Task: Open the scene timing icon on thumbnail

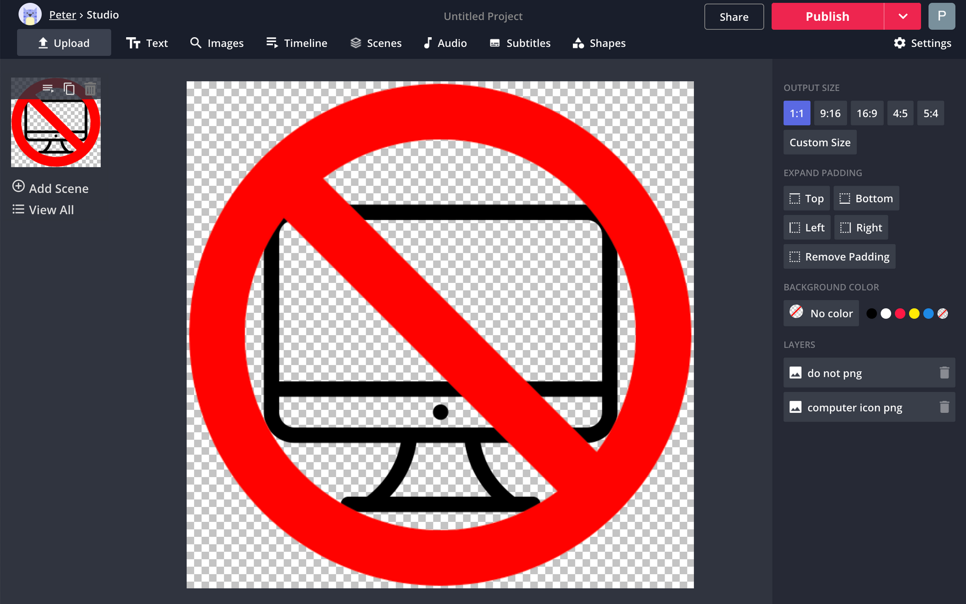Action: click(x=48, y=89)
